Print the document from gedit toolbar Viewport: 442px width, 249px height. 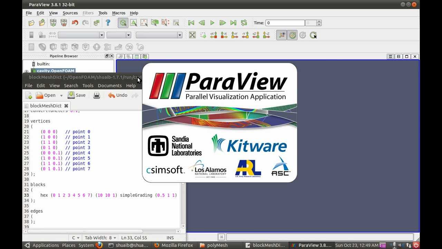tap(96, 95)
